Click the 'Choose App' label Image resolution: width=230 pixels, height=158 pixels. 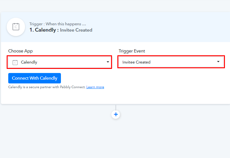(20, 51)
